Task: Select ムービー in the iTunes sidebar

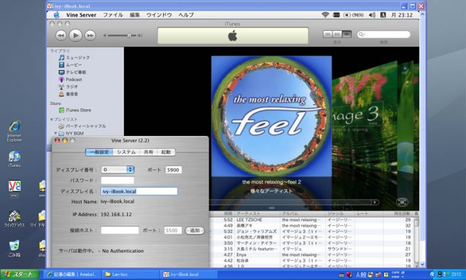Action: click(74, 65)
